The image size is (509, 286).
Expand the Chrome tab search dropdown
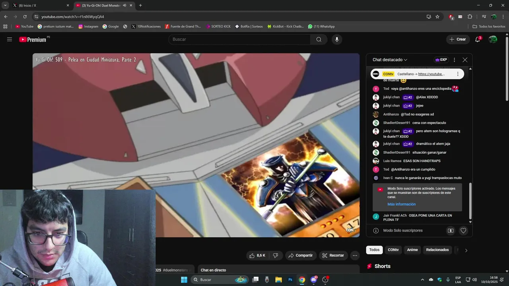point(5,6)
